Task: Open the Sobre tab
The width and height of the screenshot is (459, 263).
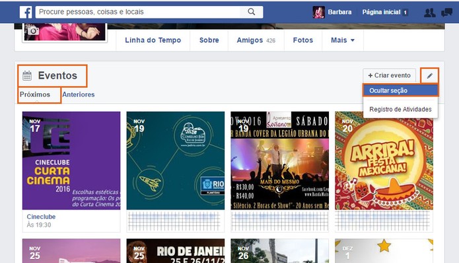Action: (x=209, y=40)
